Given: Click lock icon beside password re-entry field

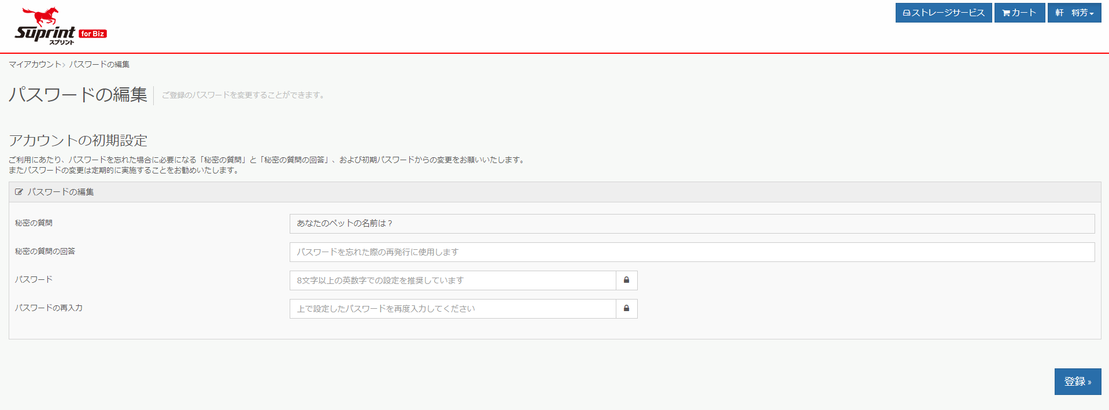Looking at the screenshot, I should (x=626, y=309).
